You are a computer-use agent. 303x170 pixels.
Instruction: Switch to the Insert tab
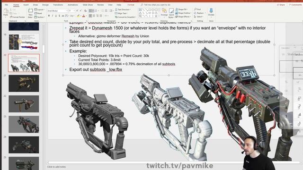click(x=26, y=5)
